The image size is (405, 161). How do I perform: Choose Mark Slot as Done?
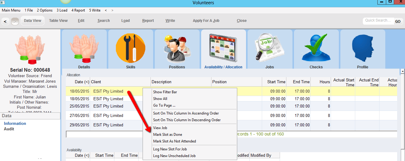[167, 135]
